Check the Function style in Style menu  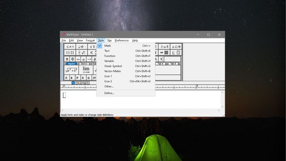pyautogui.click(x=126, y=56)
